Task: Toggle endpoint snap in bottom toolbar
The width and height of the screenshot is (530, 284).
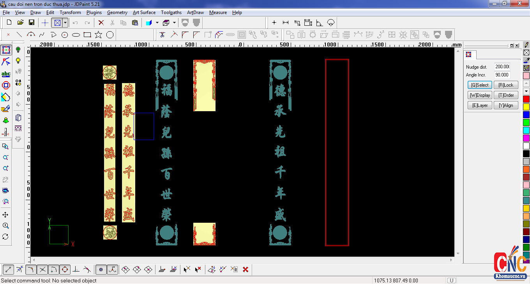Action: coord(9,269)
